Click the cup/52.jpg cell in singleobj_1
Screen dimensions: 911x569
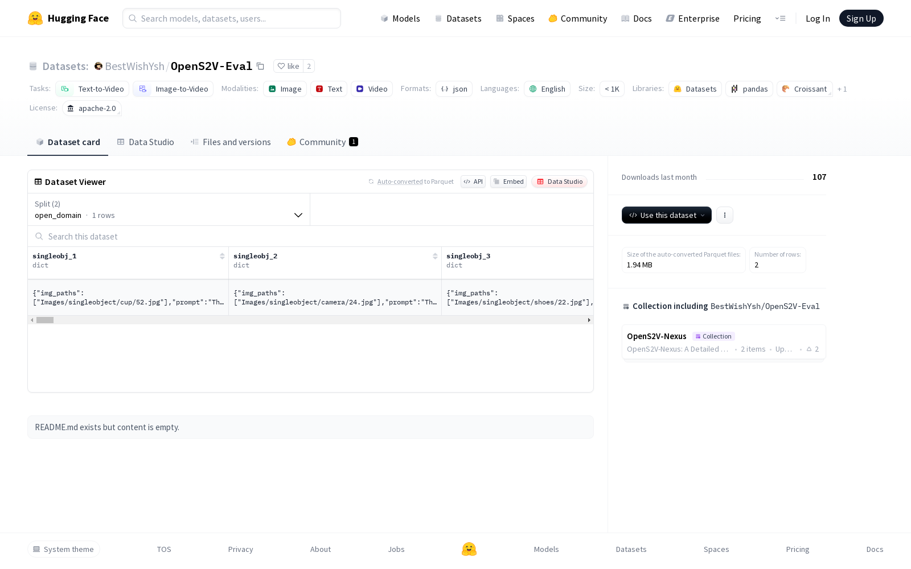point(128,298)
